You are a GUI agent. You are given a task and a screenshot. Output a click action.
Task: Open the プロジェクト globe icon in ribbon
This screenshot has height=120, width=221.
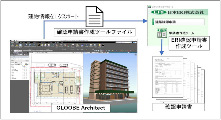[x=12, y=45]
